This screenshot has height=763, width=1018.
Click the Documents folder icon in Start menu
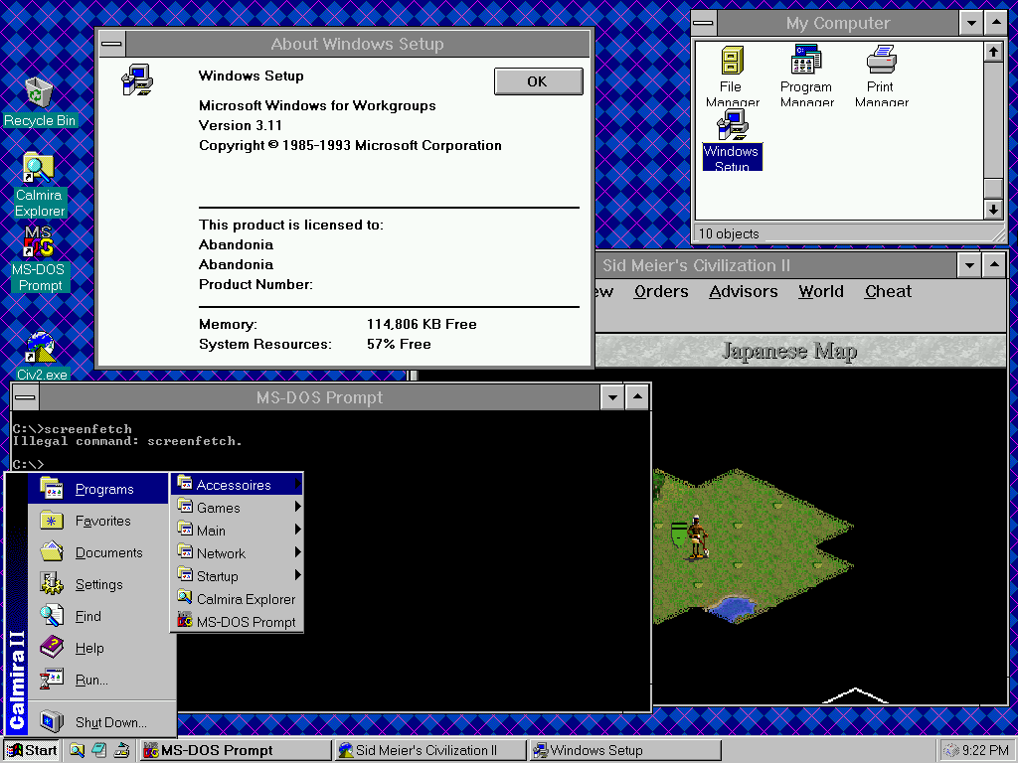coord(52,551)
